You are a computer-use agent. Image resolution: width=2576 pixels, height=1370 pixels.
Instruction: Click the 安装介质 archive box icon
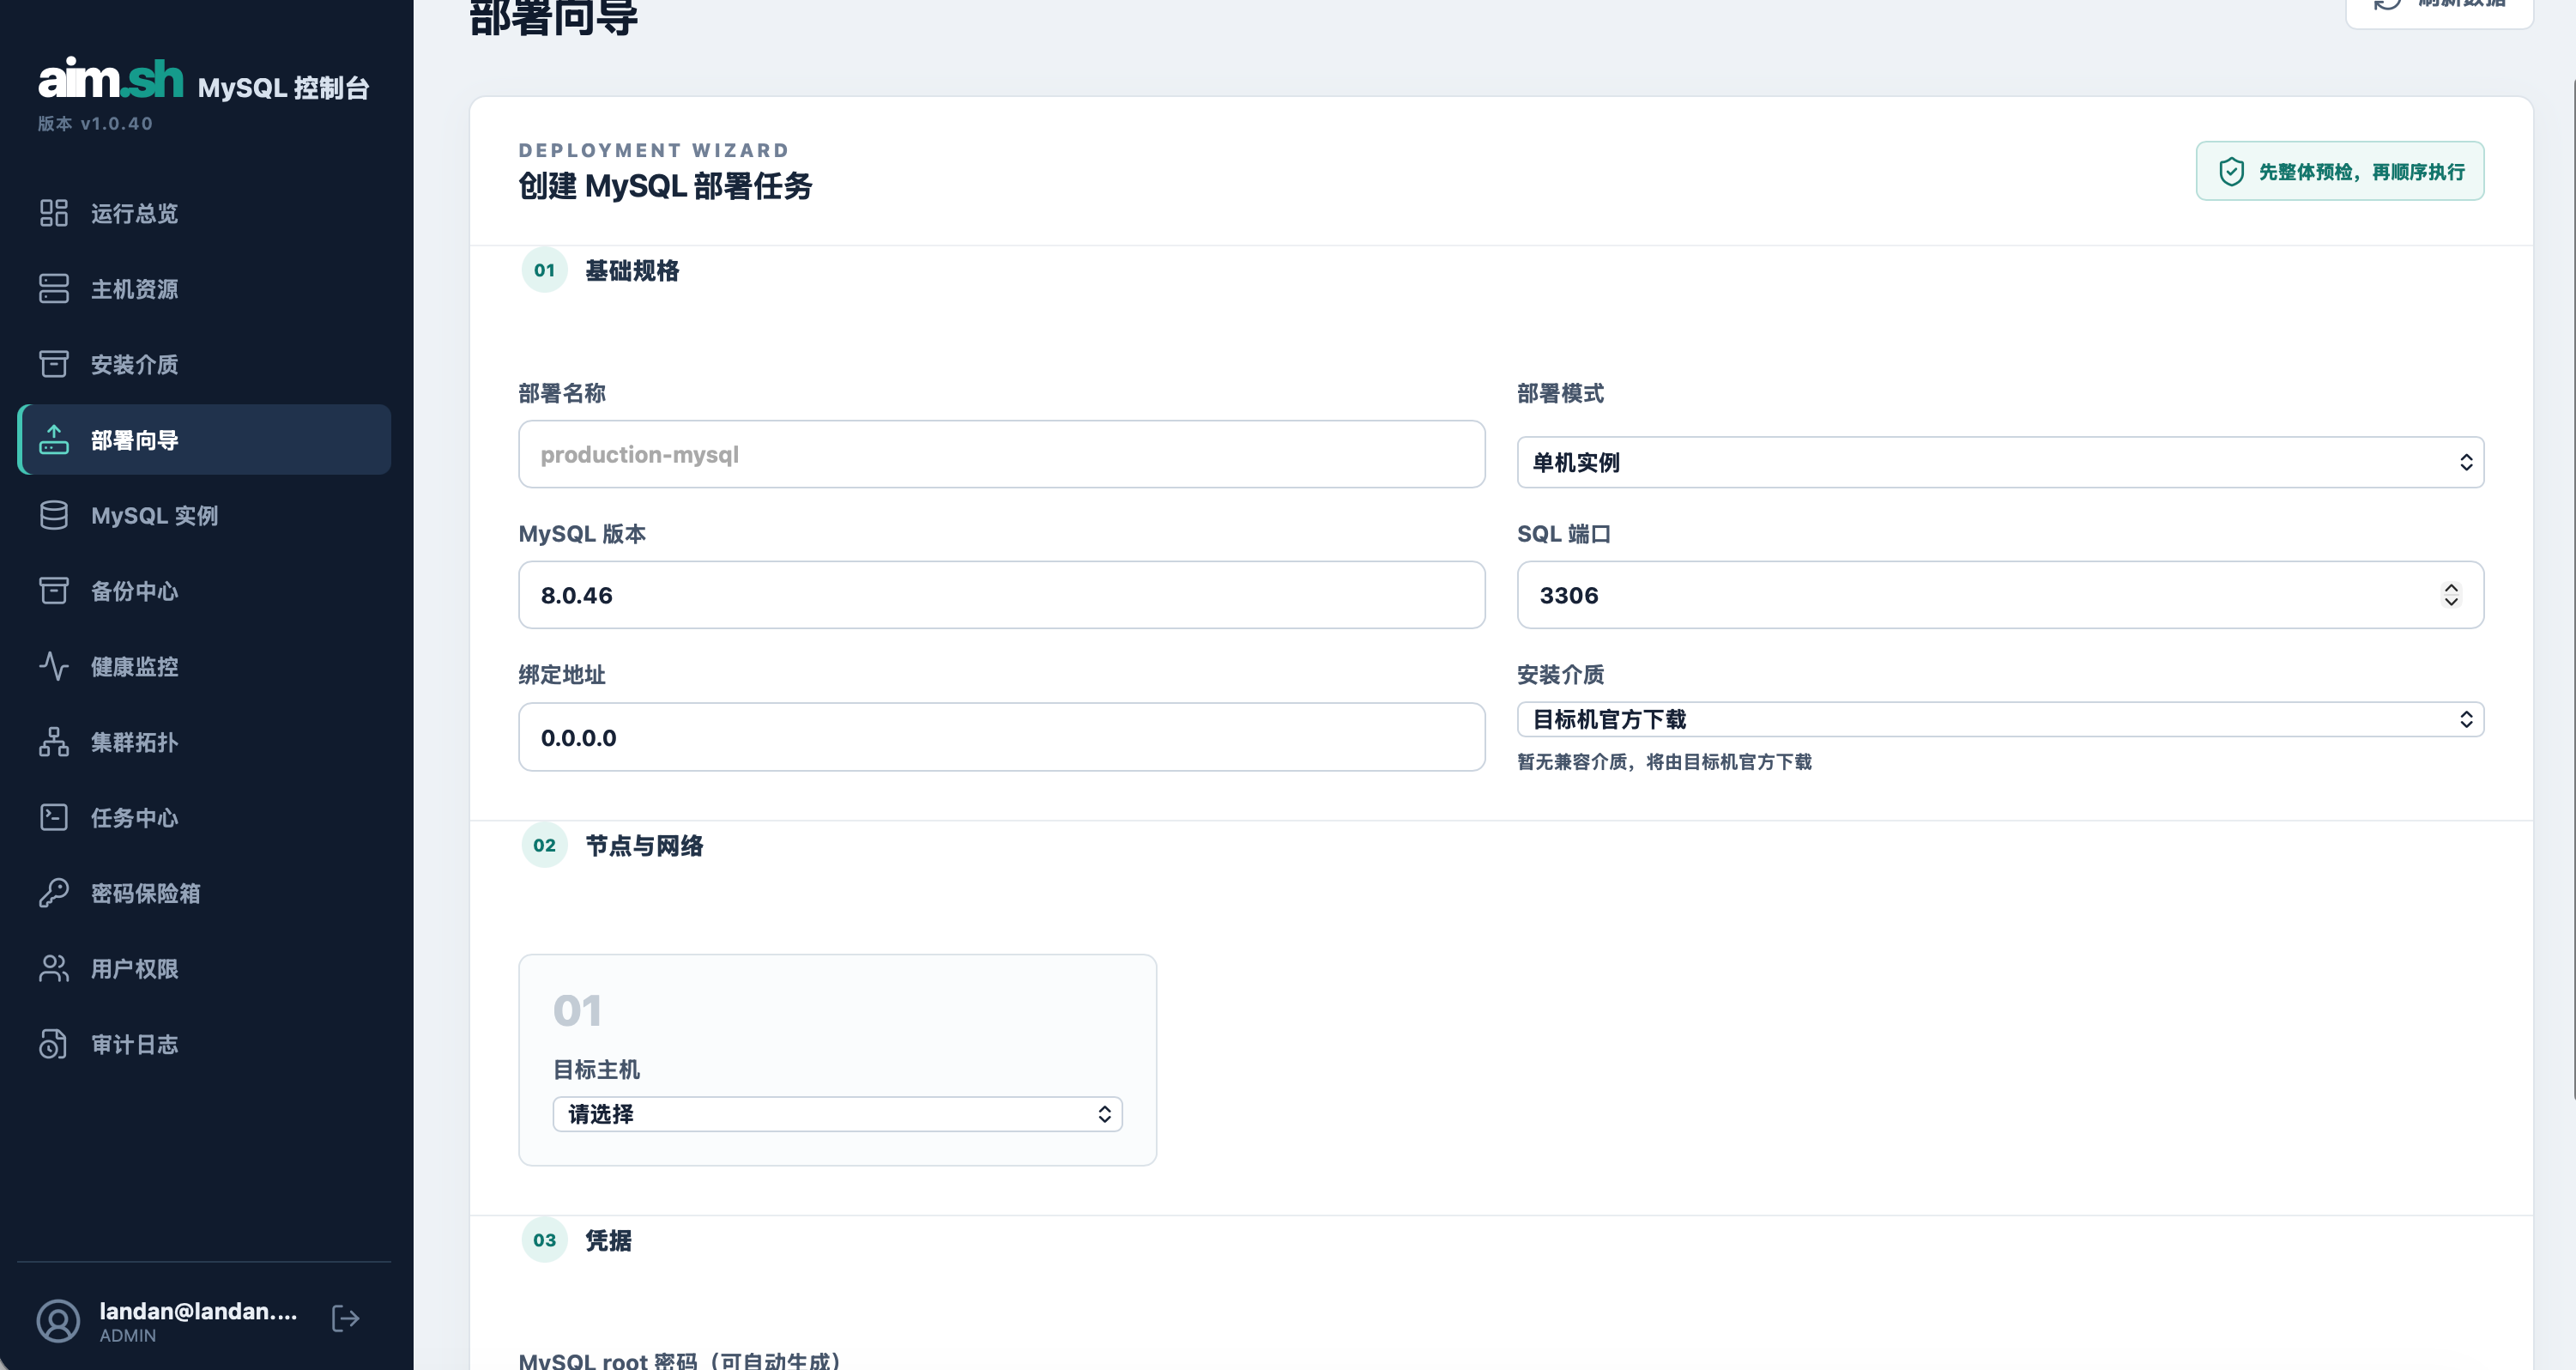[54, 364]
